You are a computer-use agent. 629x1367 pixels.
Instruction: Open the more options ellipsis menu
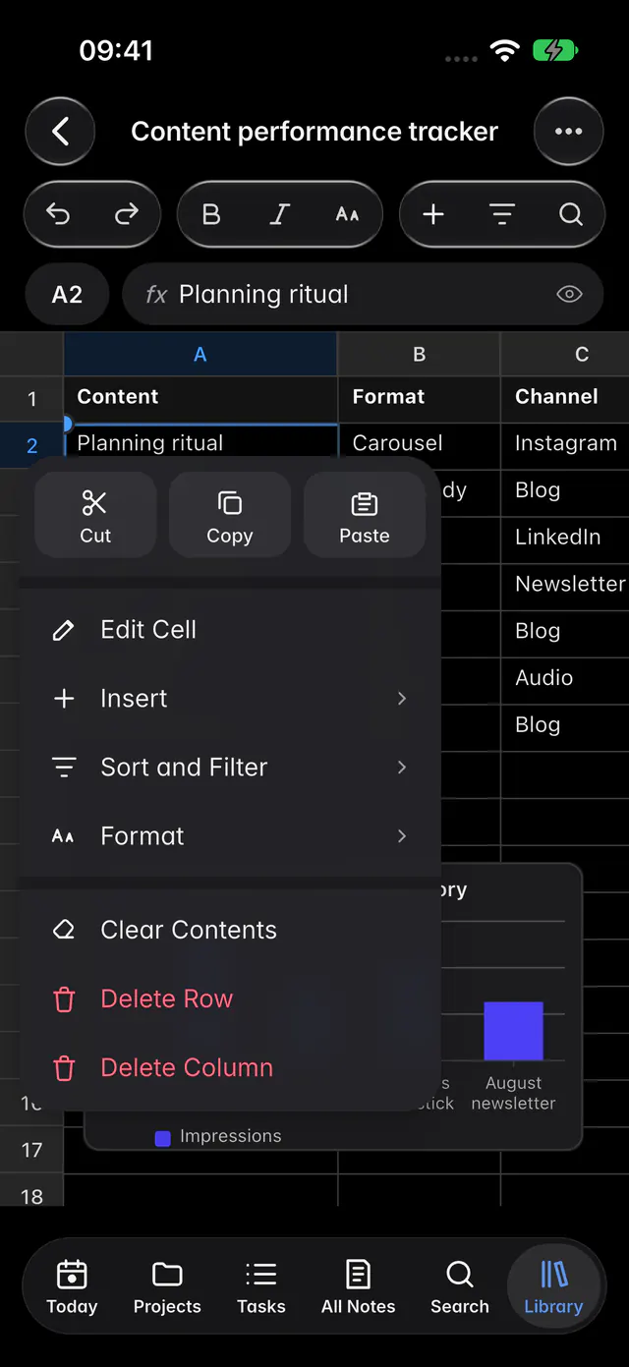coord(568,132)
